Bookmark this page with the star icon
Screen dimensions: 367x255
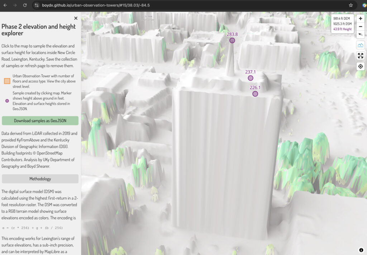coord(351,5)
